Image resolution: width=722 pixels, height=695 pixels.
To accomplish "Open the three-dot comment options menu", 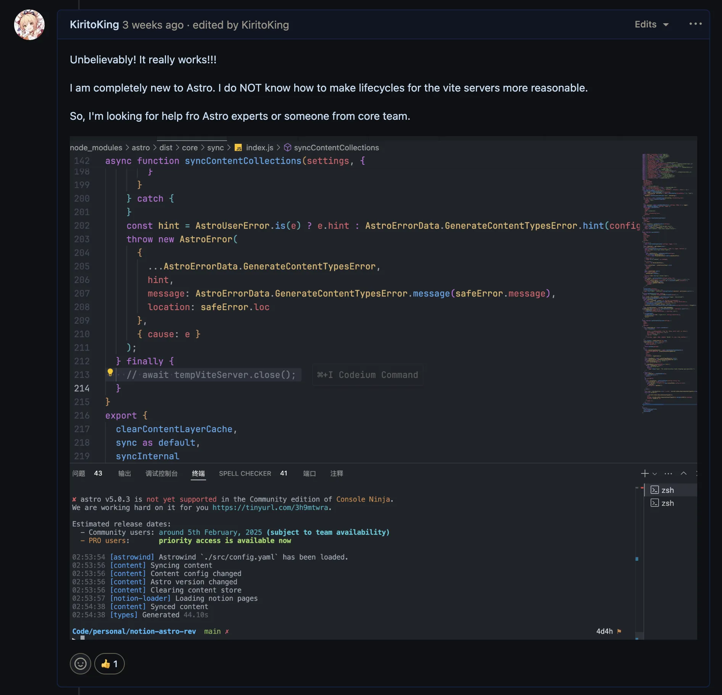I will [x=695, y=24].
